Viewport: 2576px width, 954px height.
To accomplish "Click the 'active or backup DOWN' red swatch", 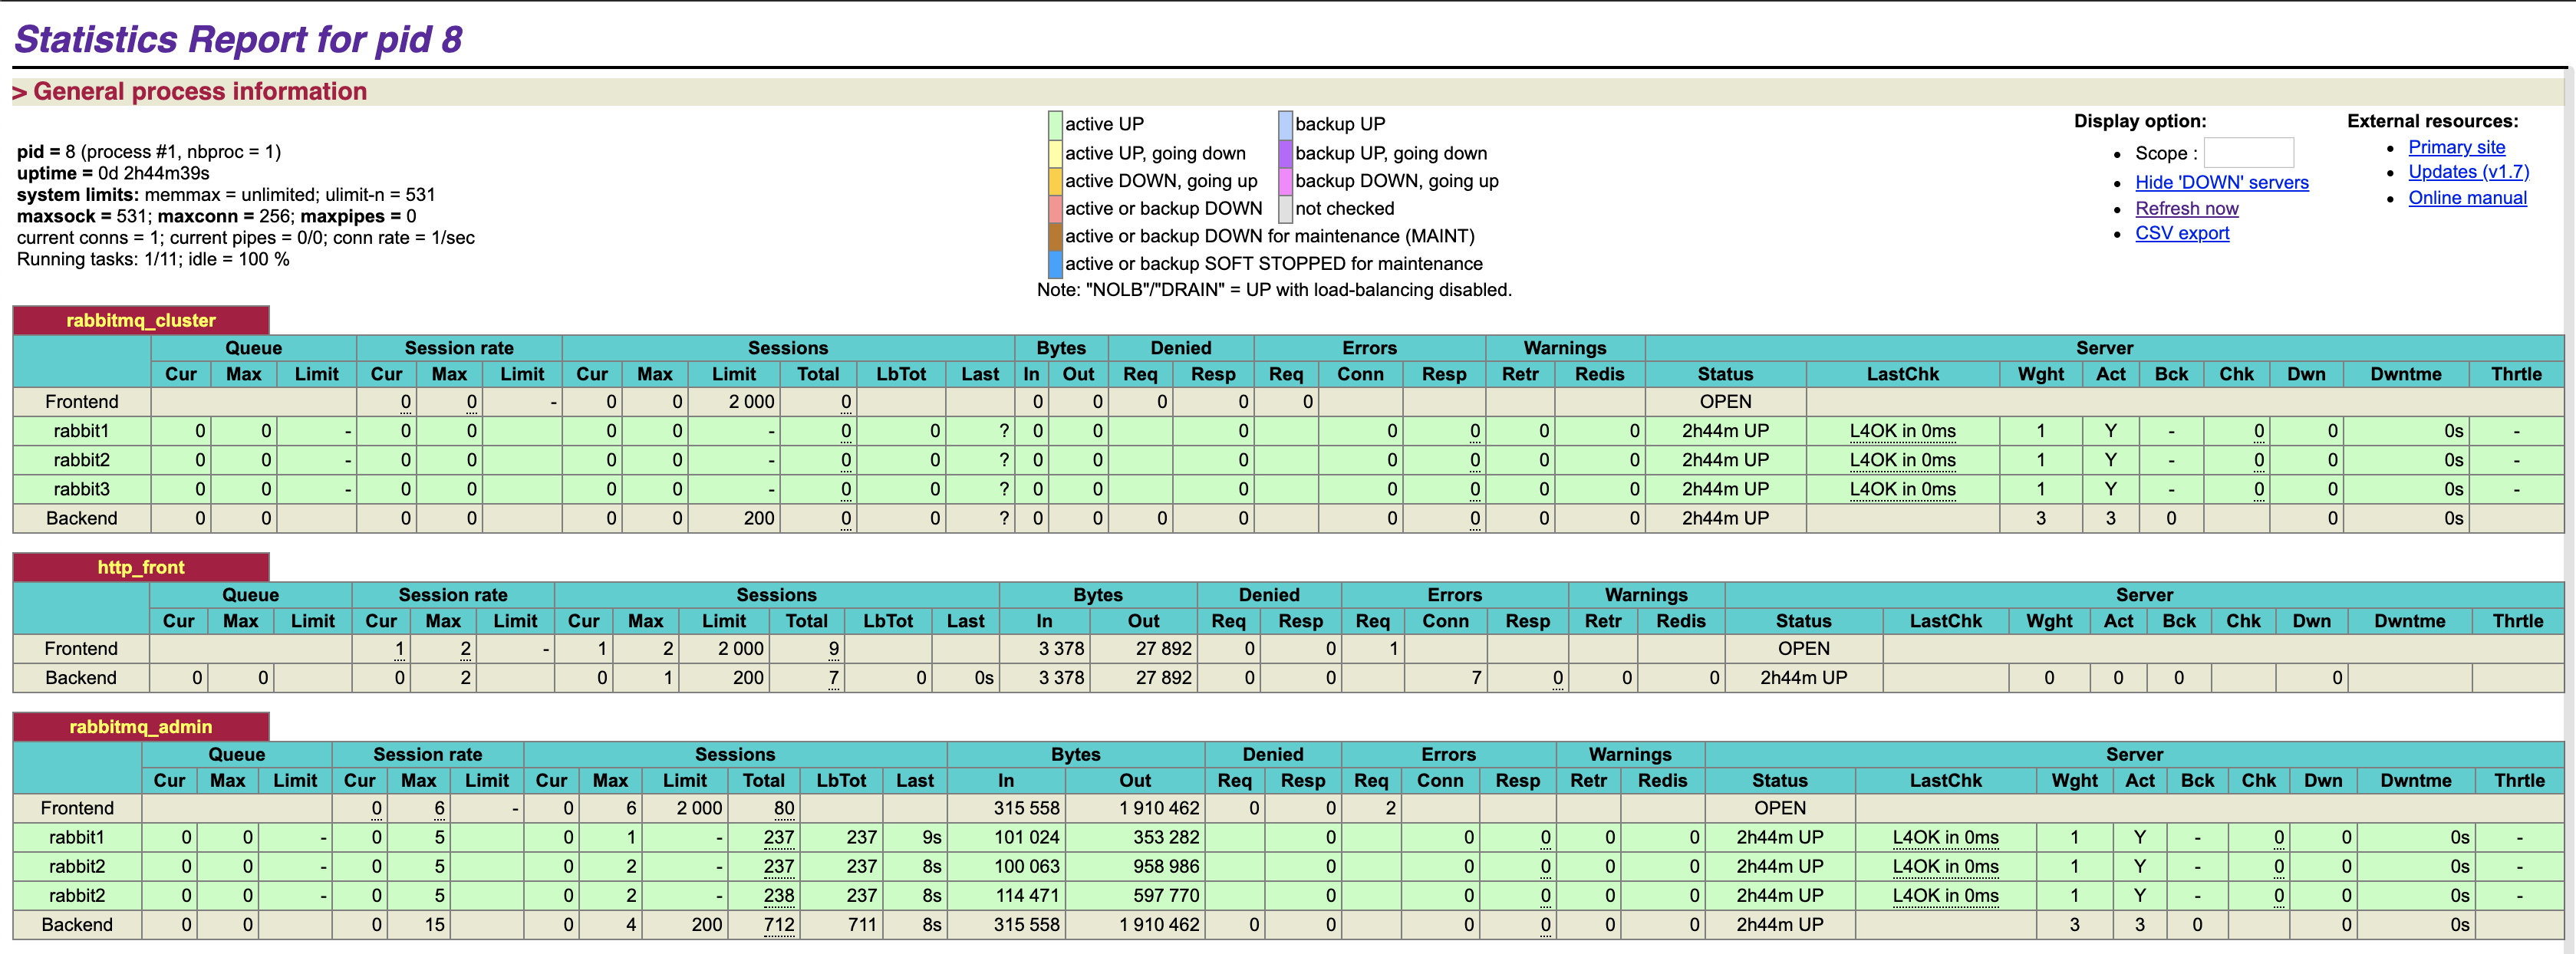I will (1054, 209).
